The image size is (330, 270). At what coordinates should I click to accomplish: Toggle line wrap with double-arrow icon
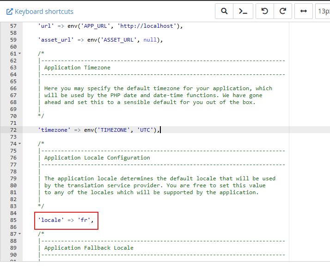(304, 12)
